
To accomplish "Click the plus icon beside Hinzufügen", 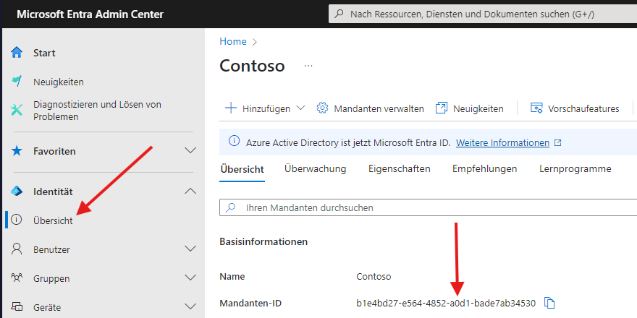I will click(231, 108).
